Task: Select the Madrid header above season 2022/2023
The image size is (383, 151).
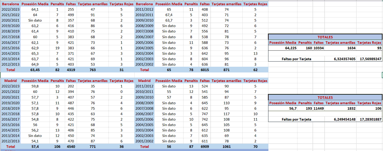Action: click(x=11, y=81)
